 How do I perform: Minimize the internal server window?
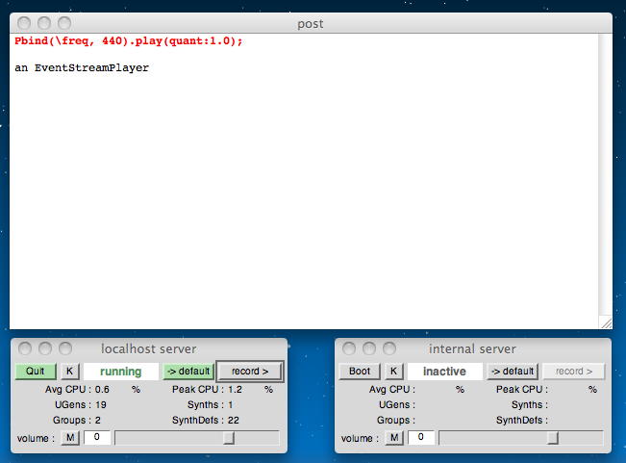(x=369, y=348)
